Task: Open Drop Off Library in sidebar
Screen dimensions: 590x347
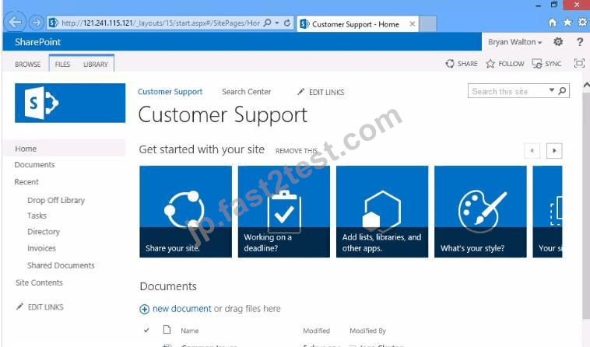Action: [56, 201]
